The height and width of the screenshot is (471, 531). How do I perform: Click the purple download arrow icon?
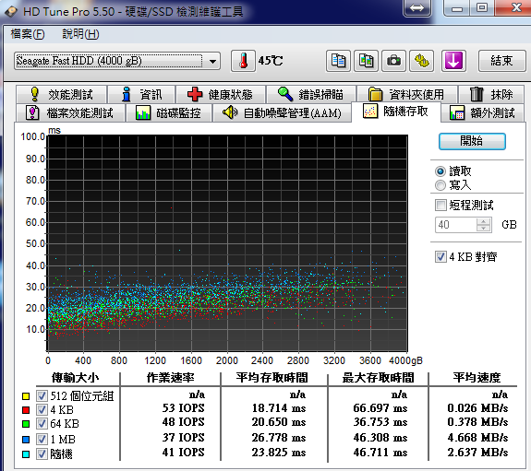coord(453,61)
